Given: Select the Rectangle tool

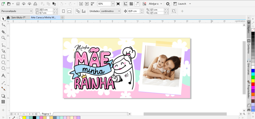Looking at the screenshot, I should click(x=3, y=57).
